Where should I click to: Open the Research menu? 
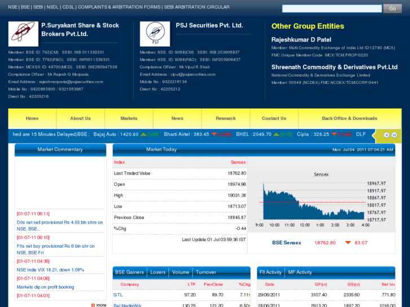click(226, 118)
